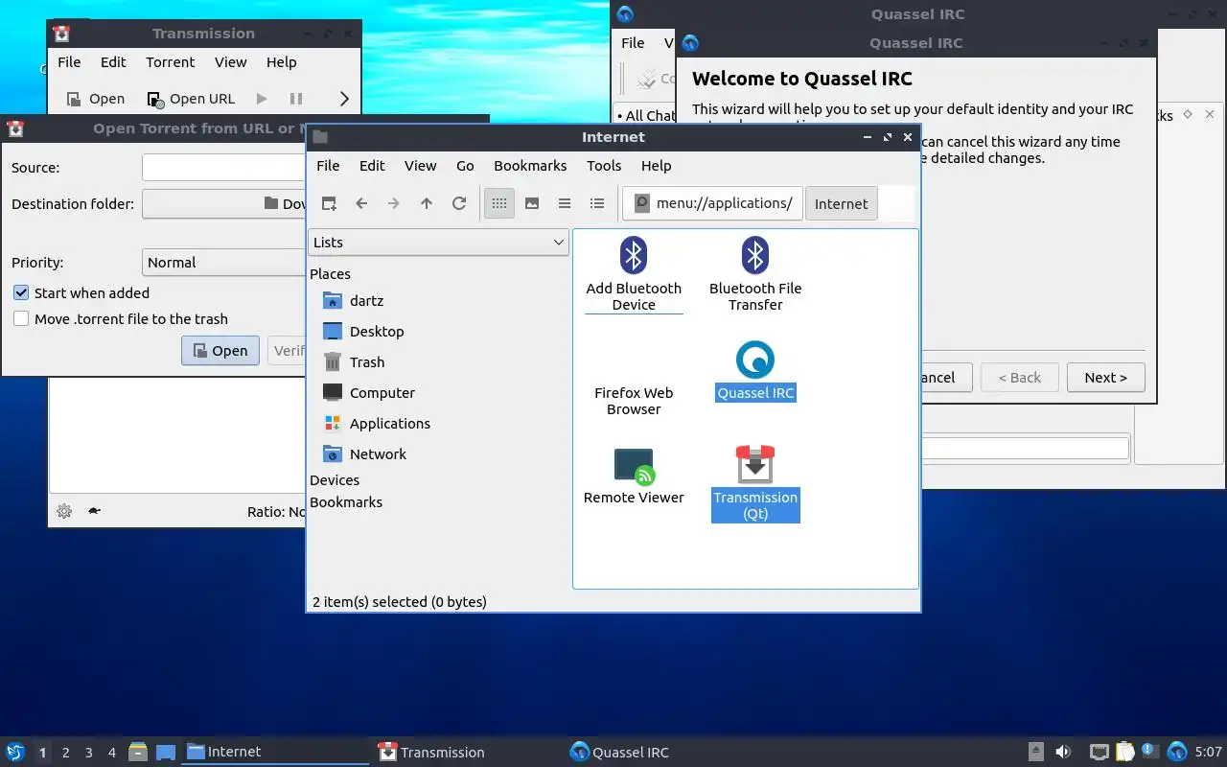Click the new tab toolbar icon in file manager

(329, 203)
